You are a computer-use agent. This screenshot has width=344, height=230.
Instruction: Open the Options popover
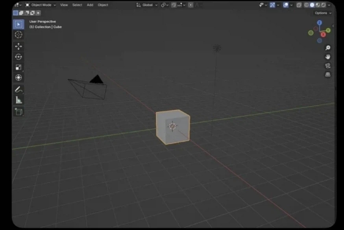tap(323, 13)
